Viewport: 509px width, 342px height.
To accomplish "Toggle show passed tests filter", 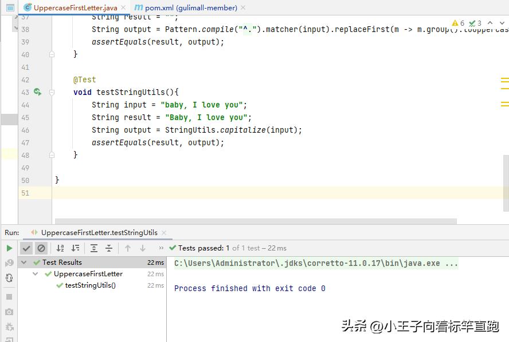I will click(x=26, y=248).
